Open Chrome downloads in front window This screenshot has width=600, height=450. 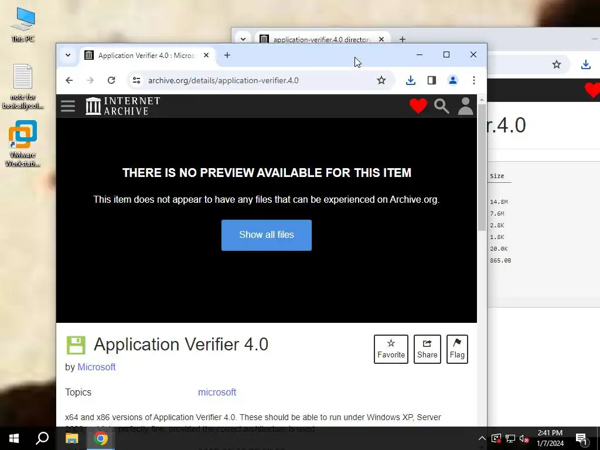click(411, 80)
